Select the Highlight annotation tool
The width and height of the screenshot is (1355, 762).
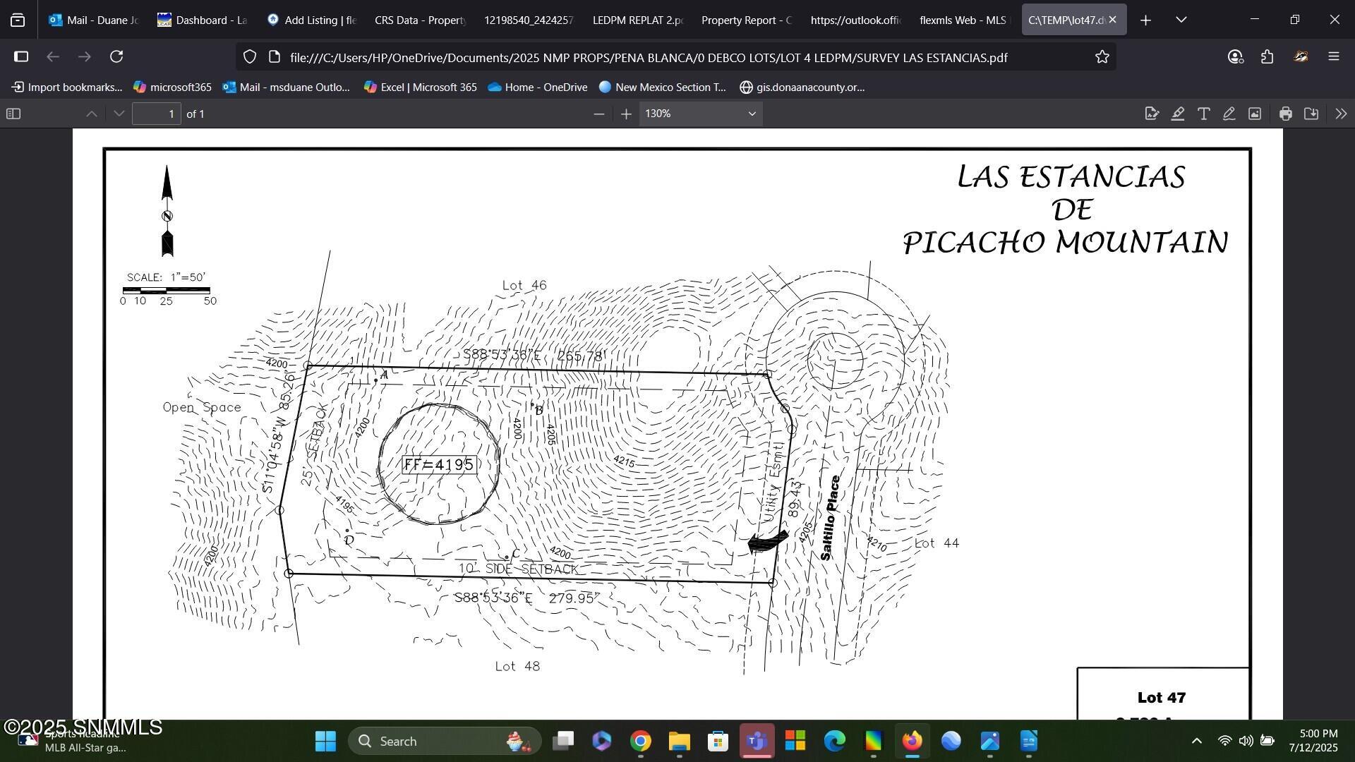[1178, 113]
